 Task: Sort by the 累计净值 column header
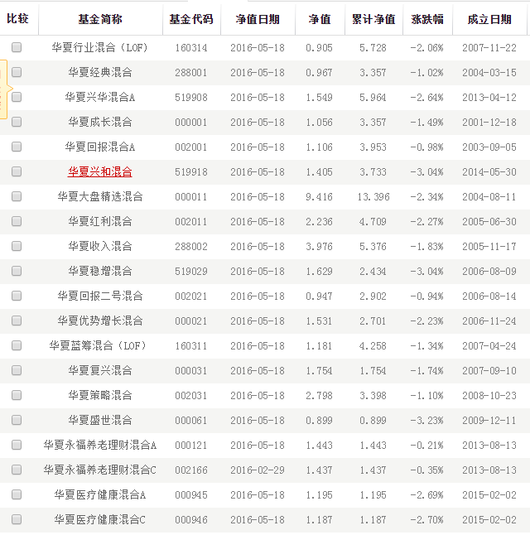point(373,19)
